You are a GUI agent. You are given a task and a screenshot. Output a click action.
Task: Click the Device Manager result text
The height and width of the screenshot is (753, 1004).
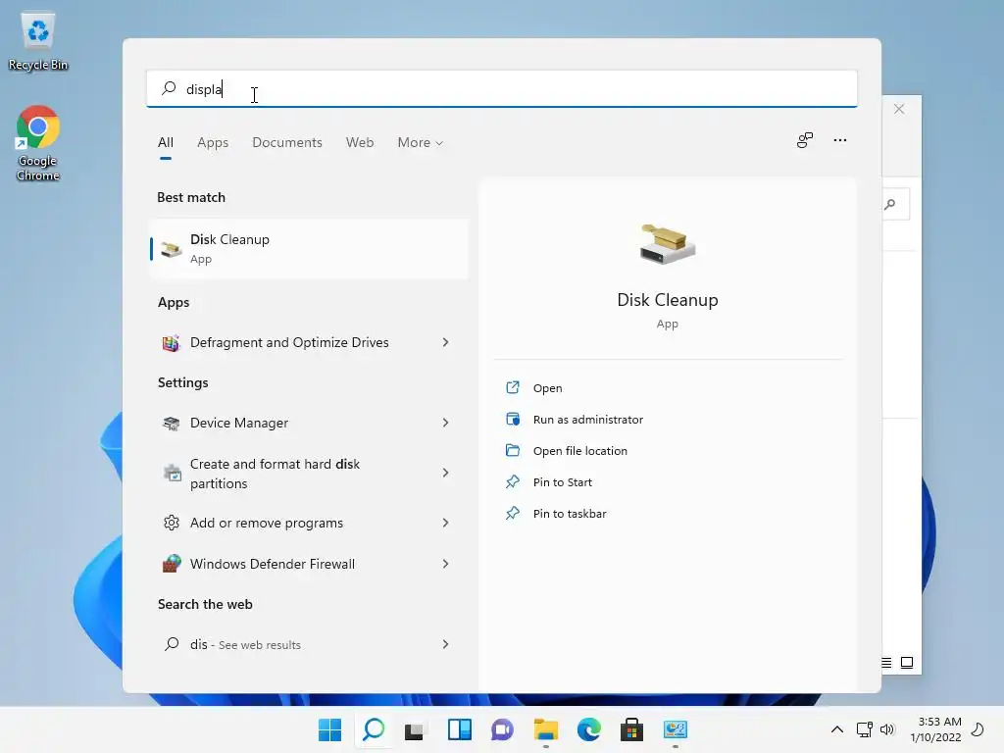(x=239, y=424)
